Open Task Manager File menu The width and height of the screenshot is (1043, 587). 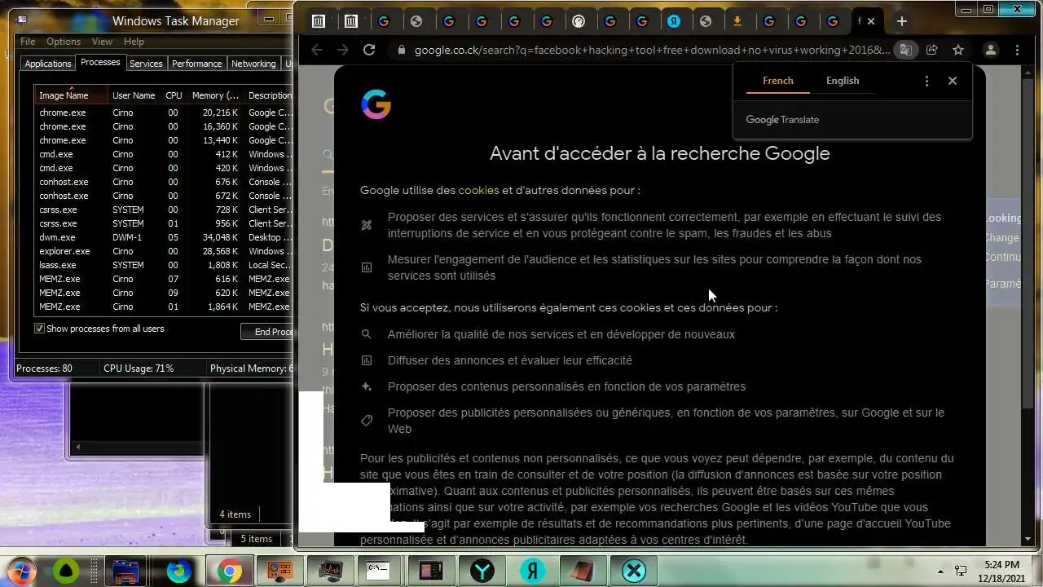pos(28,42)
